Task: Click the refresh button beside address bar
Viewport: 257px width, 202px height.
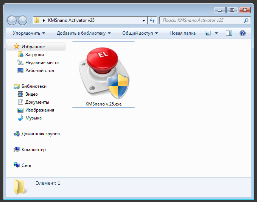Action: point(153,20)
